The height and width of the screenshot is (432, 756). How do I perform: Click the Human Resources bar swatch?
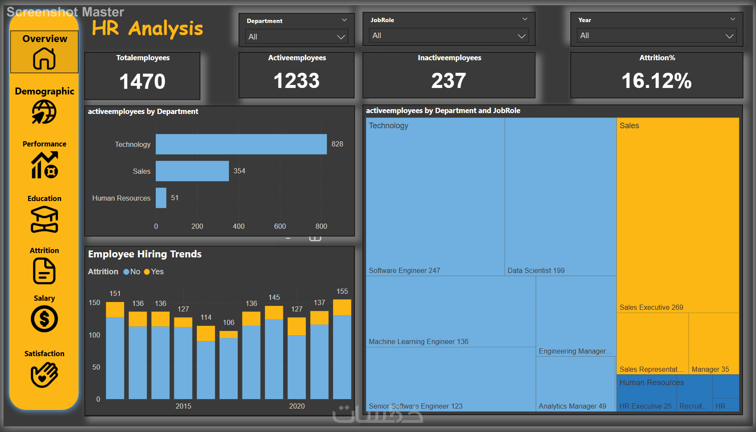click(161, 198)
